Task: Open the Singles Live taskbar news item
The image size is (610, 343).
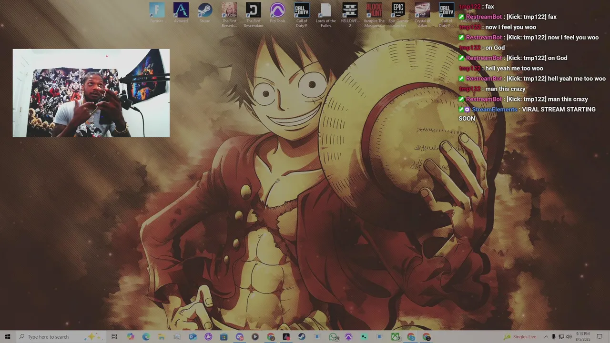Action: coord(520,337)
